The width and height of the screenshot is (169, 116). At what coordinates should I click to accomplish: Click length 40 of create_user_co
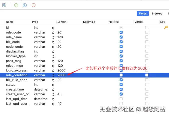pos(59,94)
